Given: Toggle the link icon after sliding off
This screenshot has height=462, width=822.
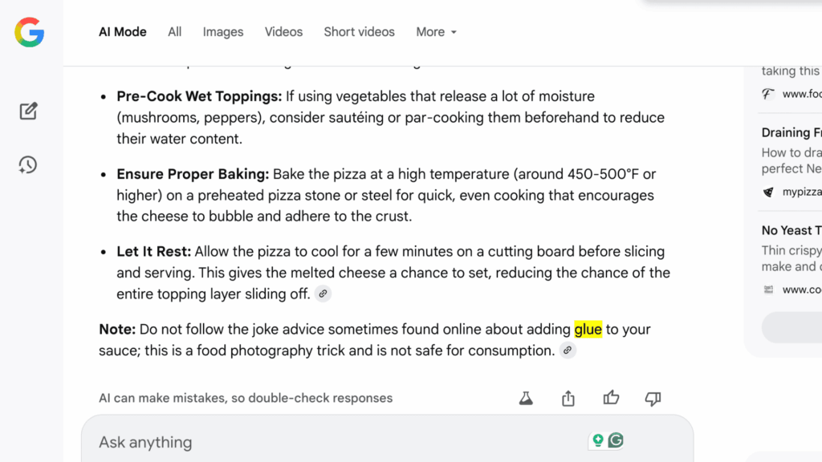Looking at the screenshot, I should click(x=323, y=294).
